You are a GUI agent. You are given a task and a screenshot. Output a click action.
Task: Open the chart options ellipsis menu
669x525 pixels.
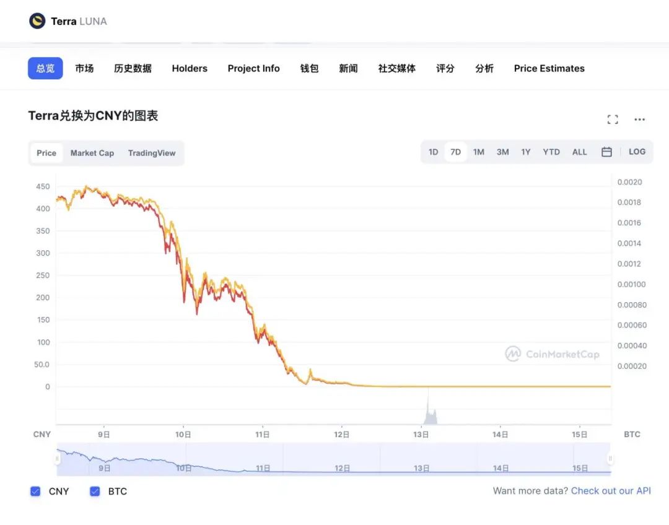[639, 119]
